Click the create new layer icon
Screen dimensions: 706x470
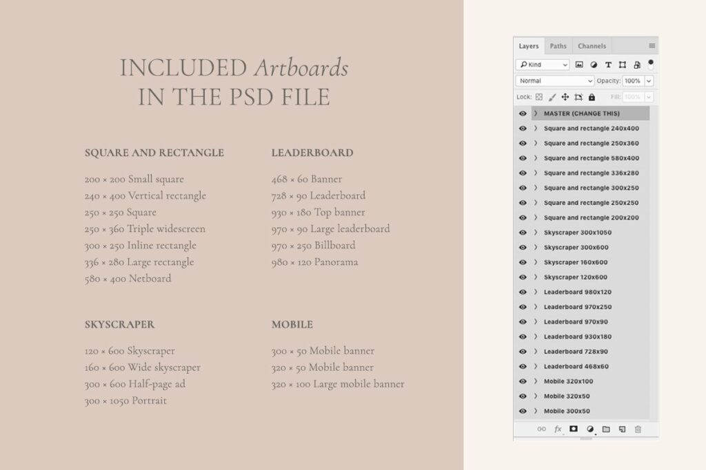tap(623, 429)
